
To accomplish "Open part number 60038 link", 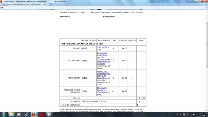I will click(x=84, y=48).
